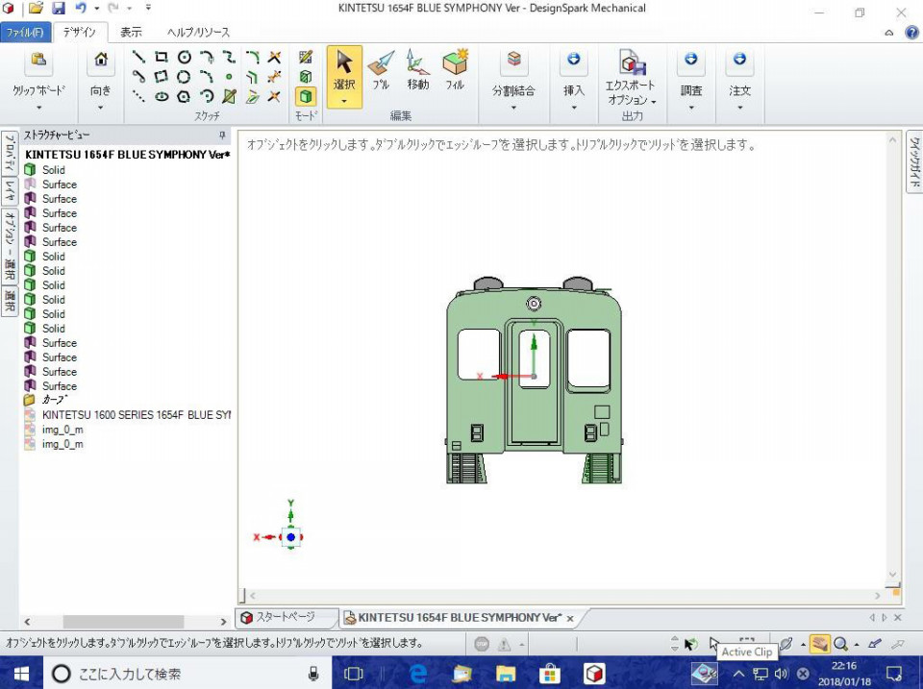Open the Help question mark icon
The width and height of the screenshot is (923, 689).
(911, 33)
